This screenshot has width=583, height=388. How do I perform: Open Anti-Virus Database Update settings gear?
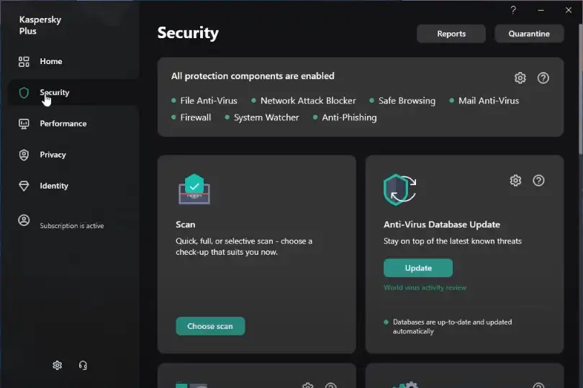(515, 181)
